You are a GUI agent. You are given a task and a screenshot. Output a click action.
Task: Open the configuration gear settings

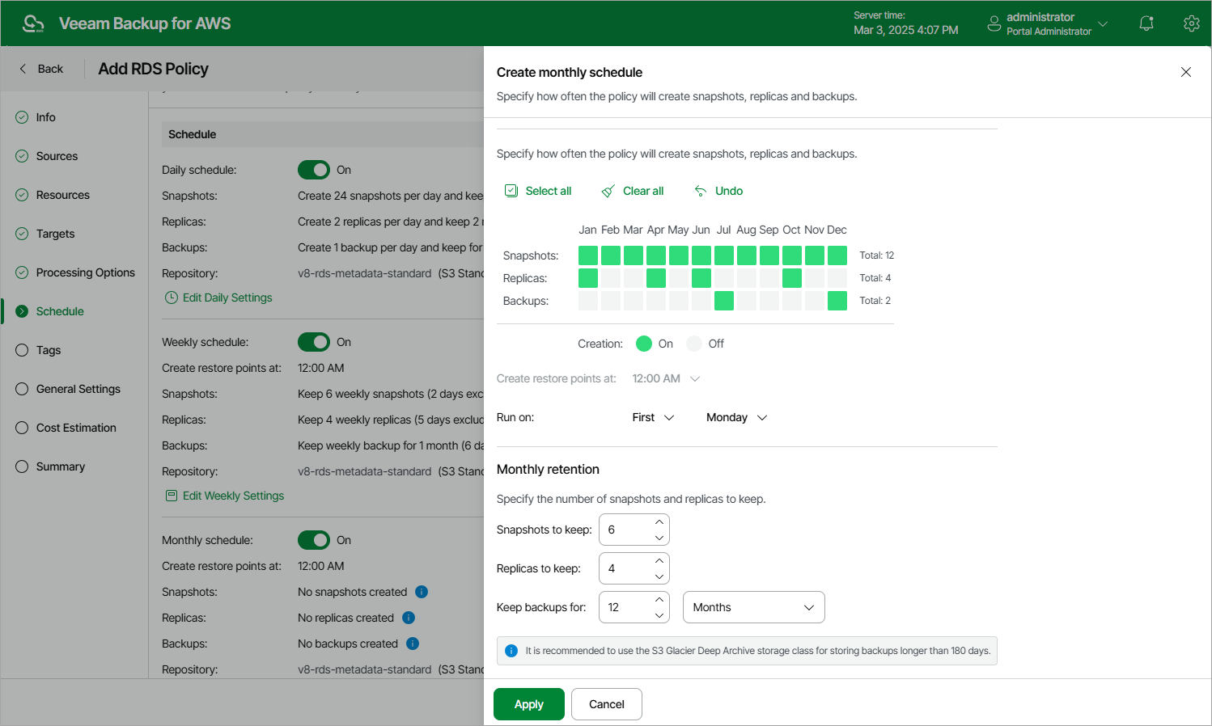pyautogui.click(x=1191, y=23)
